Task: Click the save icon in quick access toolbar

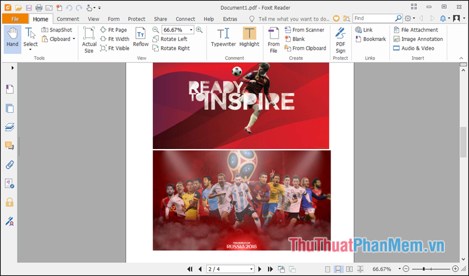Action: click(28, 8)
